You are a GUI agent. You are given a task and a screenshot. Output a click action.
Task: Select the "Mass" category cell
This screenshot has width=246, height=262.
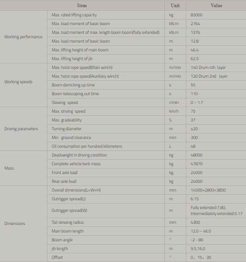coord(9,168)
